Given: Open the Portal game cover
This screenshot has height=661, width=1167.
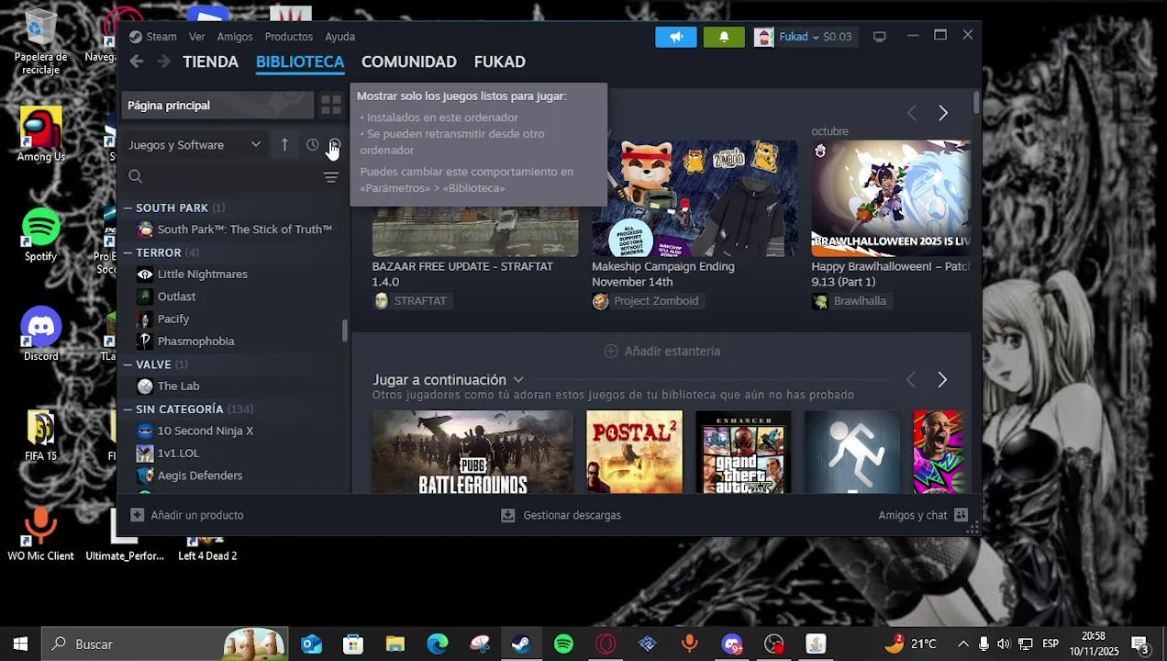Looking at the screenshot, I should point(852,452).
